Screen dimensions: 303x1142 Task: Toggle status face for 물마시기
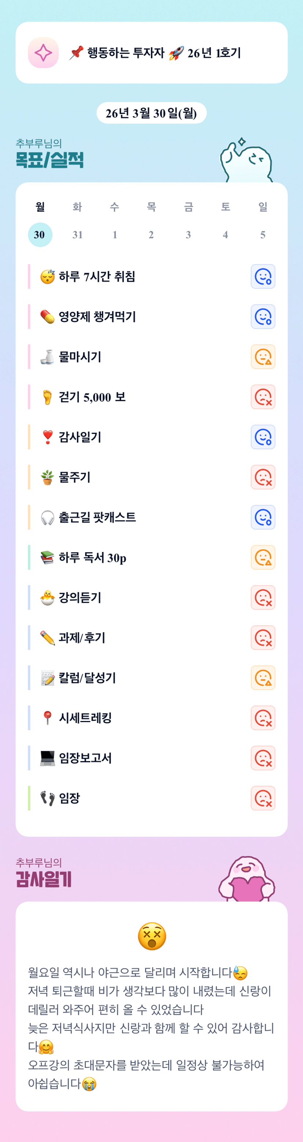coord(263,357)
